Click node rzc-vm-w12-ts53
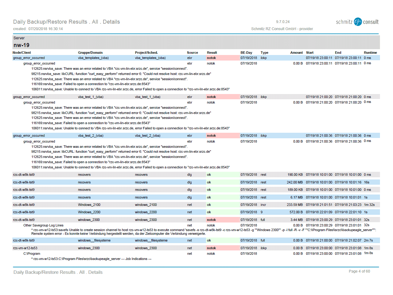The width and height of the screenshot is (393, 295). pos(25,248)
